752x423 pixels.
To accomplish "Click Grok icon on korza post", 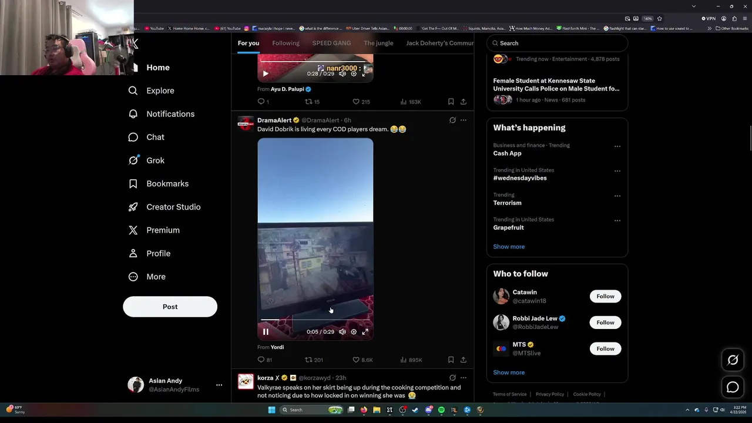I will tap(452, 378).
